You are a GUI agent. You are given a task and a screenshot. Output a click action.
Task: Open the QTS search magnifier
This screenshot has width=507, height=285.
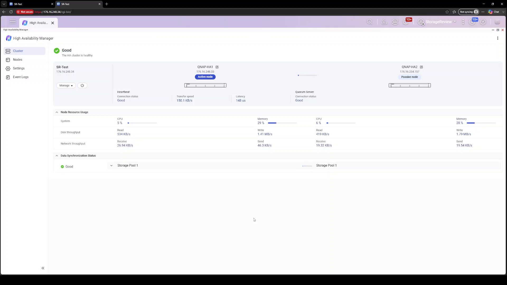370,22
